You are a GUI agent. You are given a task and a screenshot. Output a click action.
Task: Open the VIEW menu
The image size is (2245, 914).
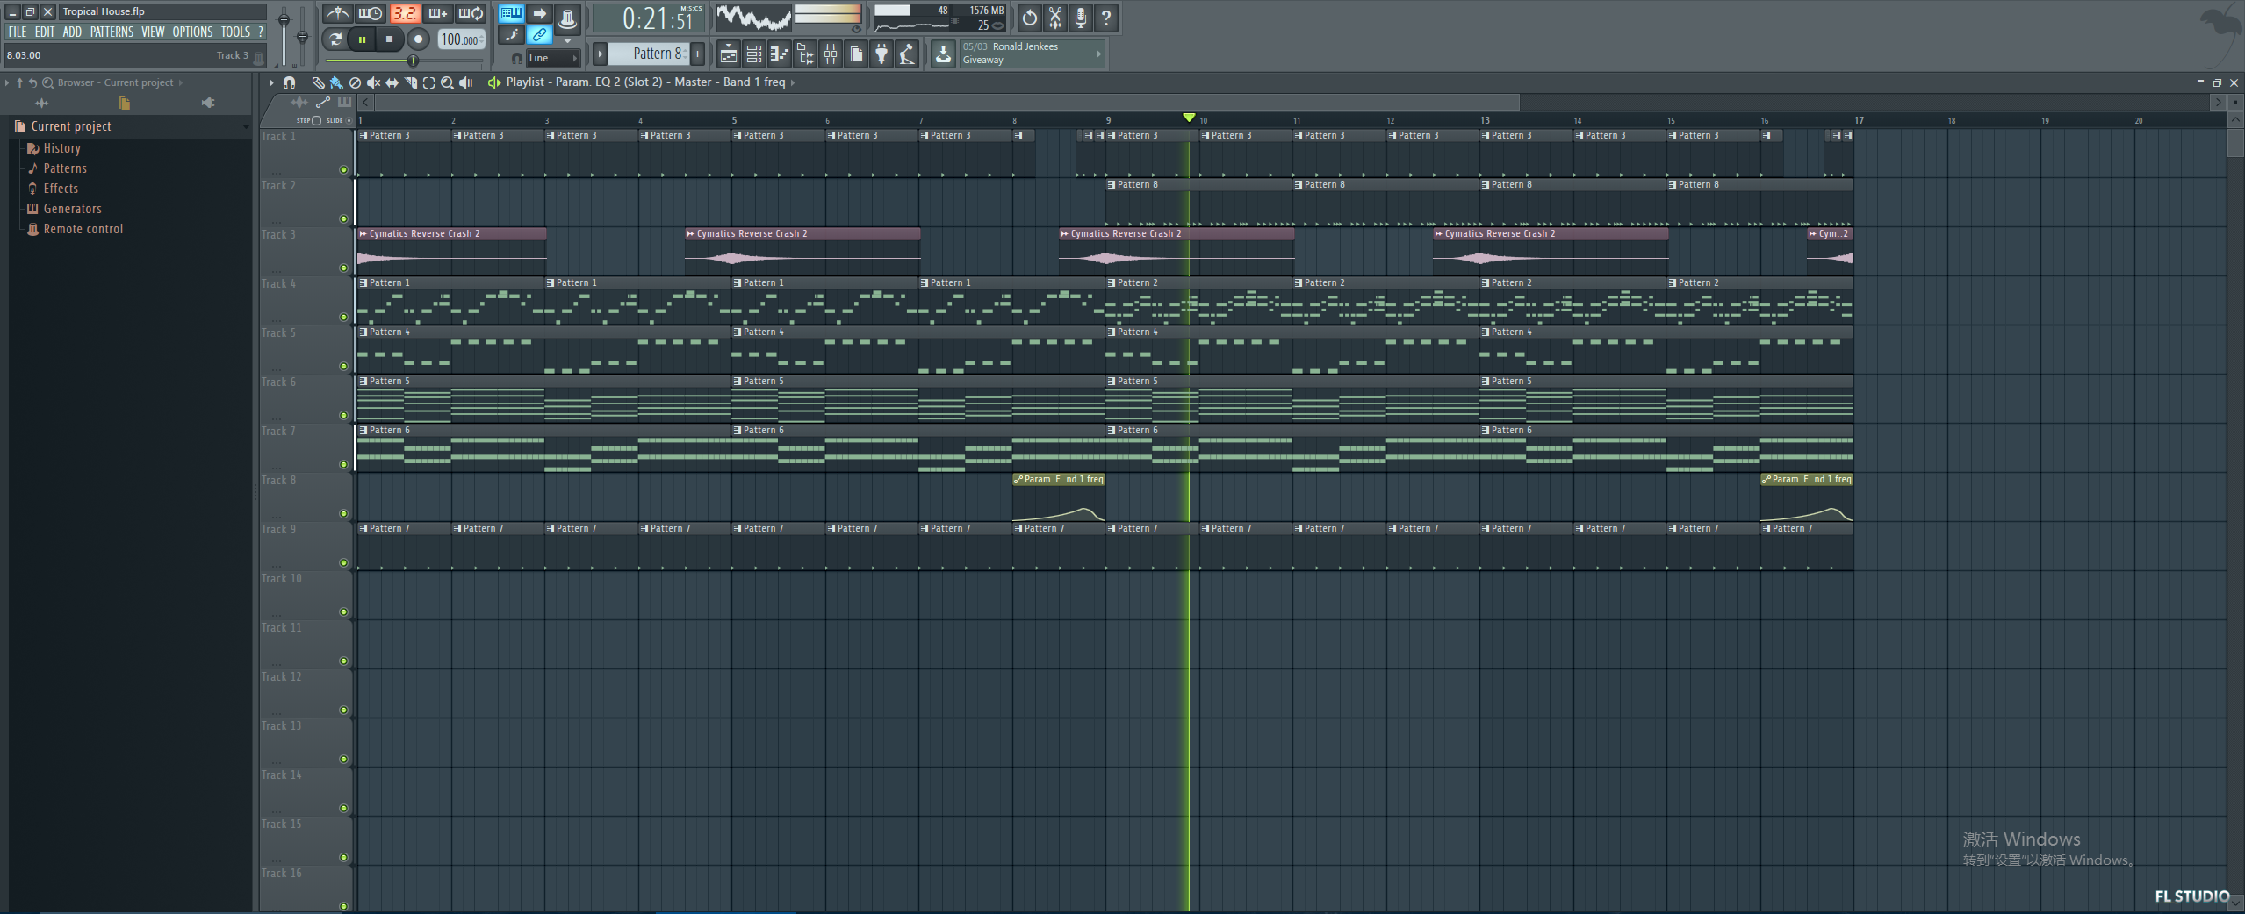pos(153,32)
